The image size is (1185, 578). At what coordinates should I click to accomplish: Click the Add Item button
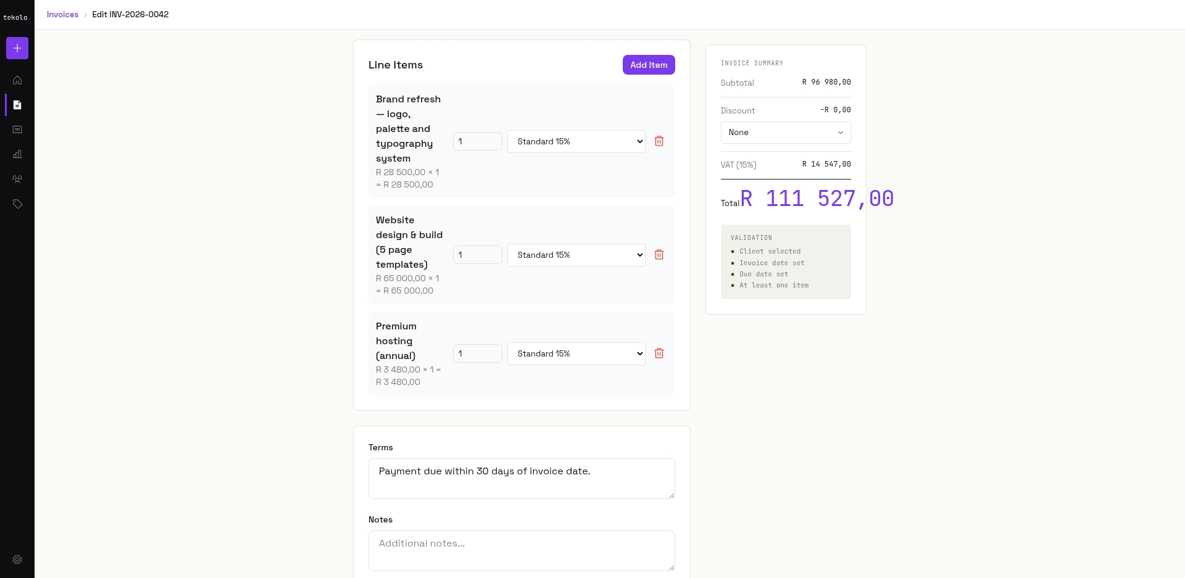point(649,65)
